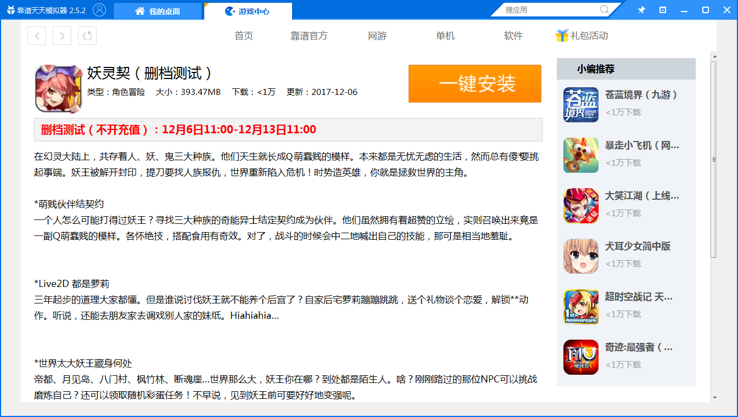Viewport: 738px width, 417px height.
Task: Click the search magnifier icon
Action: (x=605, y=10)
